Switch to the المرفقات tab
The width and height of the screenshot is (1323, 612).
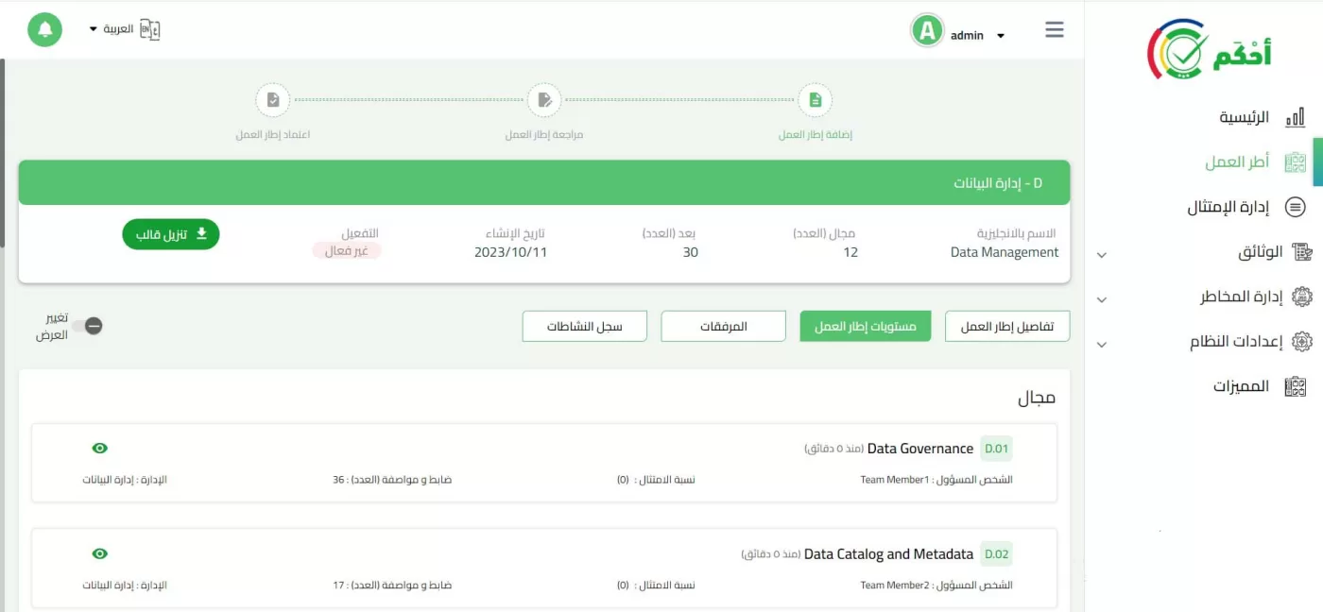(x=722, y=326)
